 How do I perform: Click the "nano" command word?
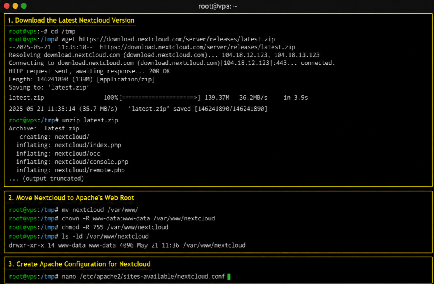(69, 276)
